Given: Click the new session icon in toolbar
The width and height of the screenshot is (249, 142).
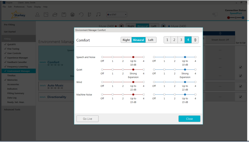Looking at the screenshot, I should [46, 15].
